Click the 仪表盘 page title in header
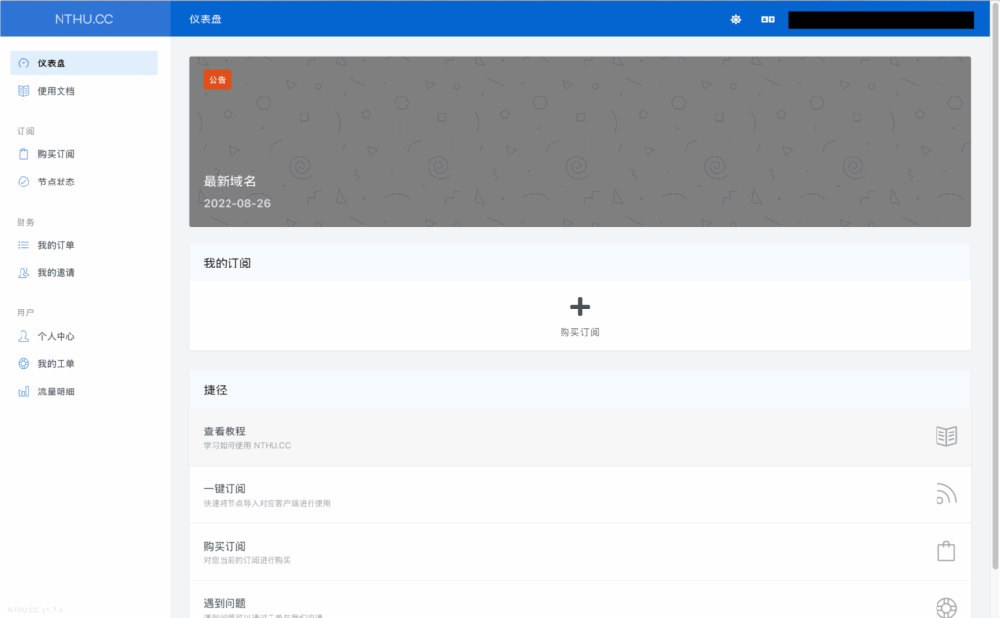The width and height of the screenshot is (1000, 618). click(205, 20)
